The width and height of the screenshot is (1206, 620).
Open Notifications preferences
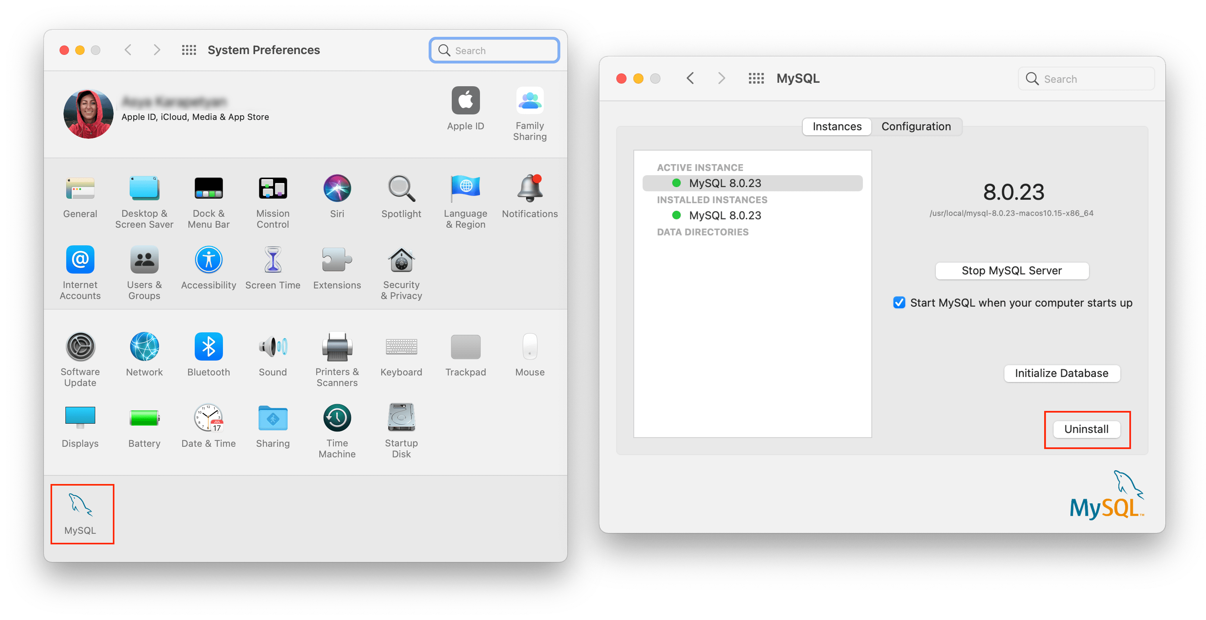point(529,197)
